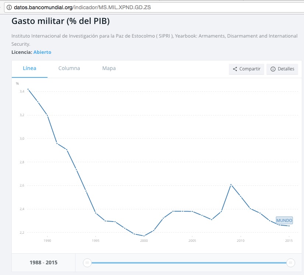The image size is (304, 275).
Task: Open the Abierto license link
Action: click(42, 52)
